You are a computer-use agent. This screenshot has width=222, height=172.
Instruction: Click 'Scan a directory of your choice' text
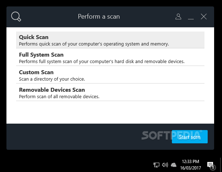(52, 79)
